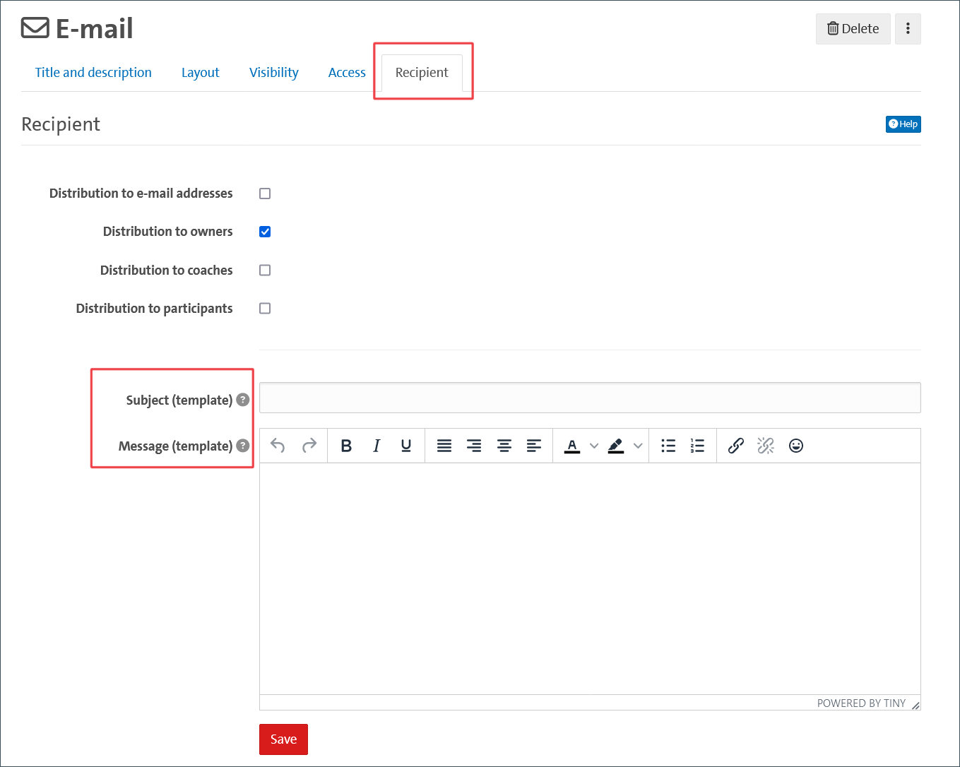Click the Undo icon in the editor toolbar

coord(277,446)
